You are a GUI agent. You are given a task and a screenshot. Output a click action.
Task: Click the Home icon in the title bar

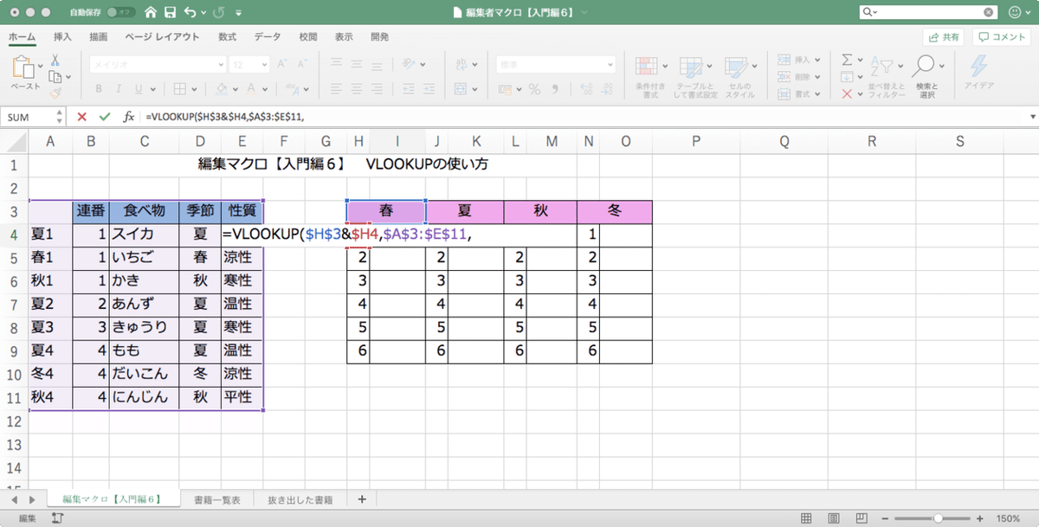152,13
